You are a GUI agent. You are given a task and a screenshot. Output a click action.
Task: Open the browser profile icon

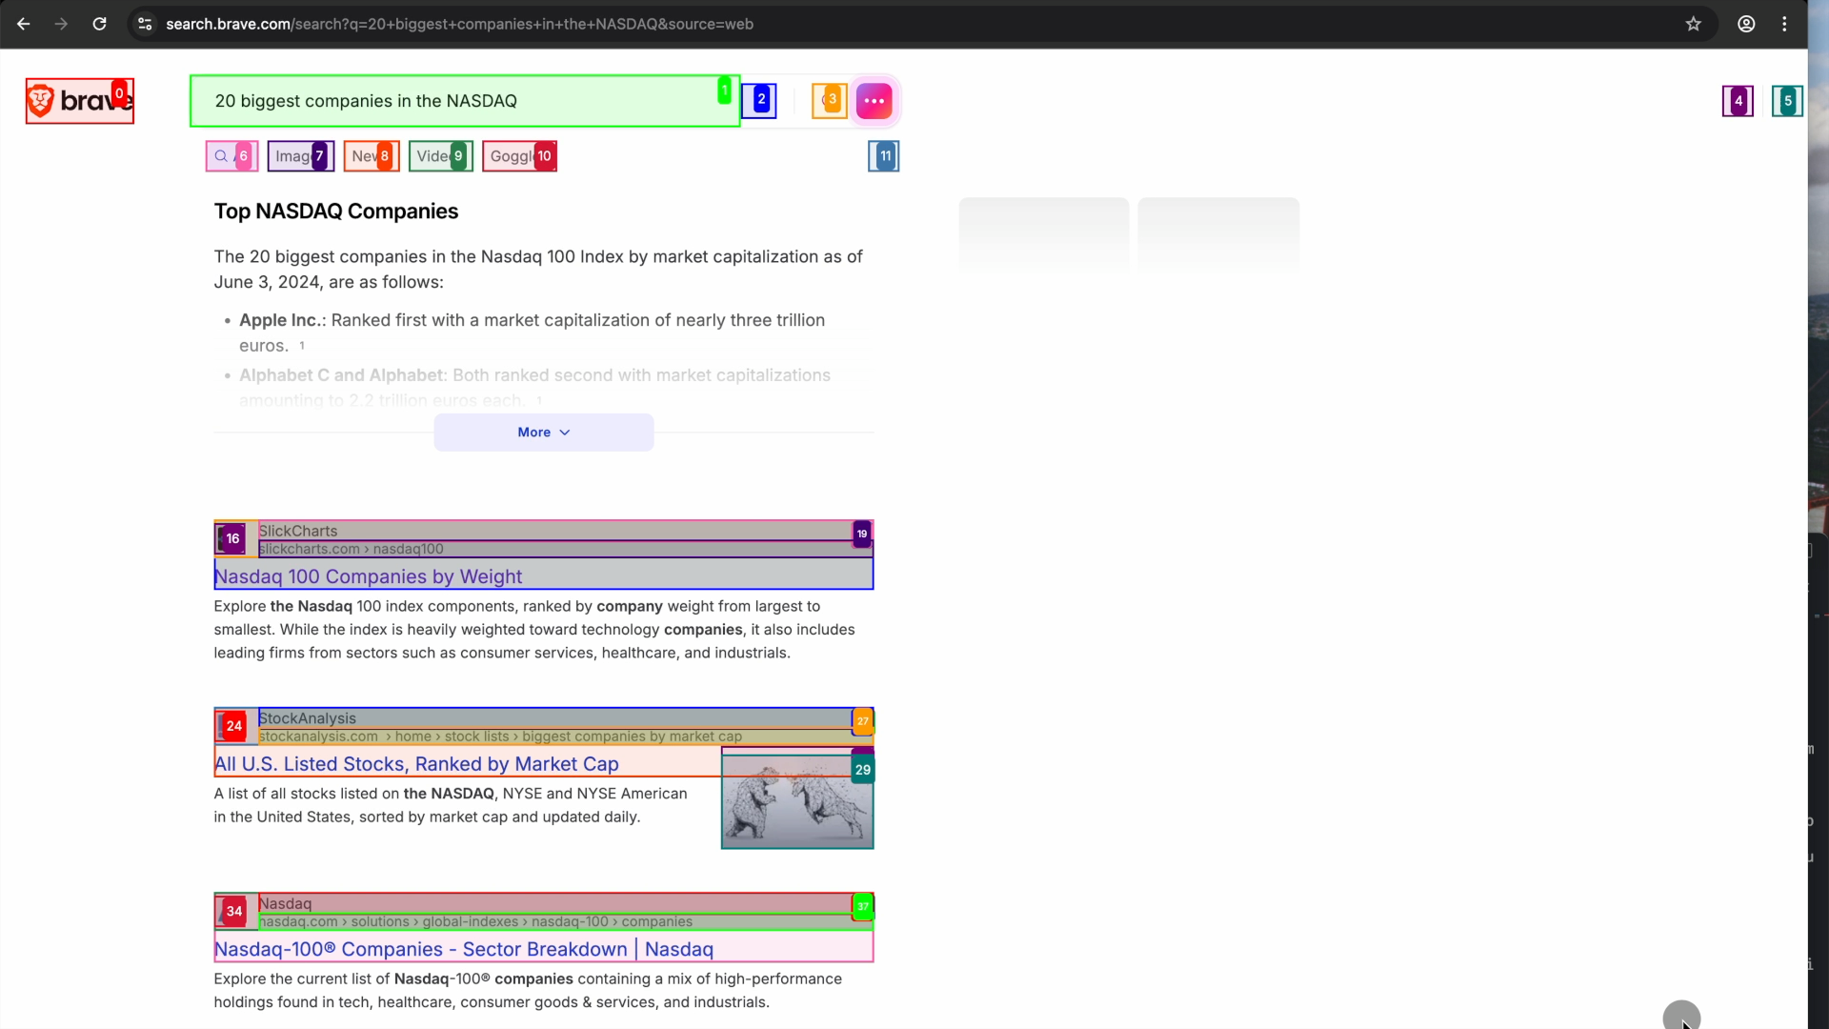coord(1746,24)
